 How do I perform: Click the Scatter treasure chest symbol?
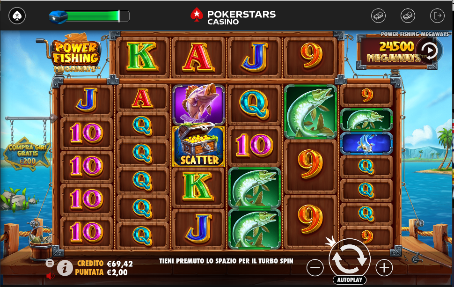[x=198, y=146]
